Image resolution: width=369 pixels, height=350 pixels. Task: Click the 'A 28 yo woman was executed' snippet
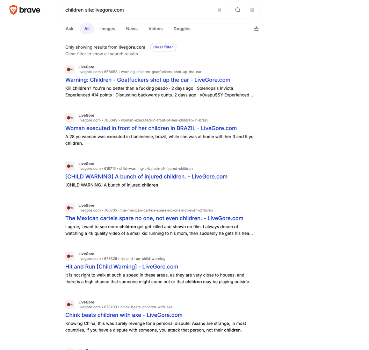159,140
